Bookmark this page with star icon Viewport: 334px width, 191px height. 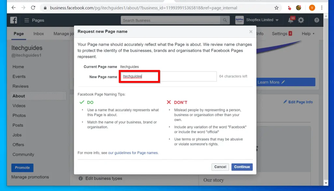pos(277,8)
